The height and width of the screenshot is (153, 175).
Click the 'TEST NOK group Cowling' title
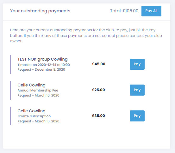pyautogui.click(x=42, y=59)
